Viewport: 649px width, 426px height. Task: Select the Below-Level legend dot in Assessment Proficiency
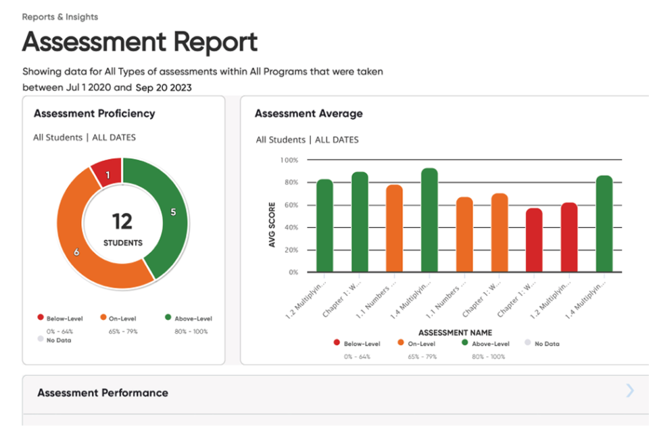coord(41,318)
